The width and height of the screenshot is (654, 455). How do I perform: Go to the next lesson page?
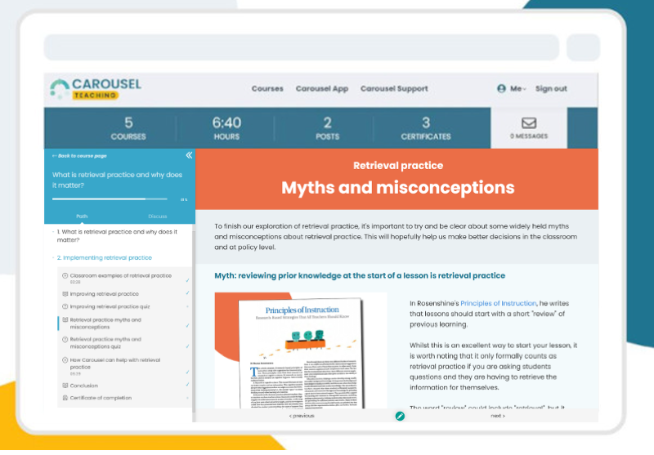point(497,416)
